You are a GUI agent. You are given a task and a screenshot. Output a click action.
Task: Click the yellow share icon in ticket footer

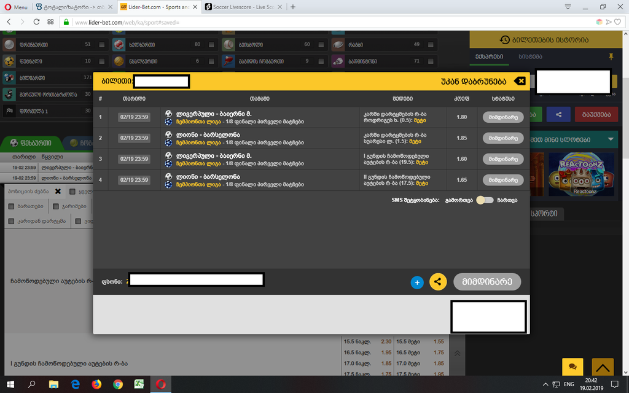437,281
